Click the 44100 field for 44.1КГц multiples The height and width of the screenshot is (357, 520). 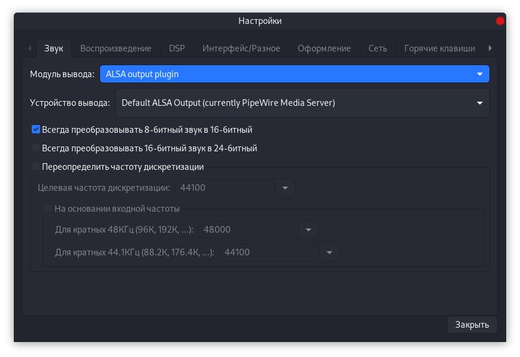(270, 252)
